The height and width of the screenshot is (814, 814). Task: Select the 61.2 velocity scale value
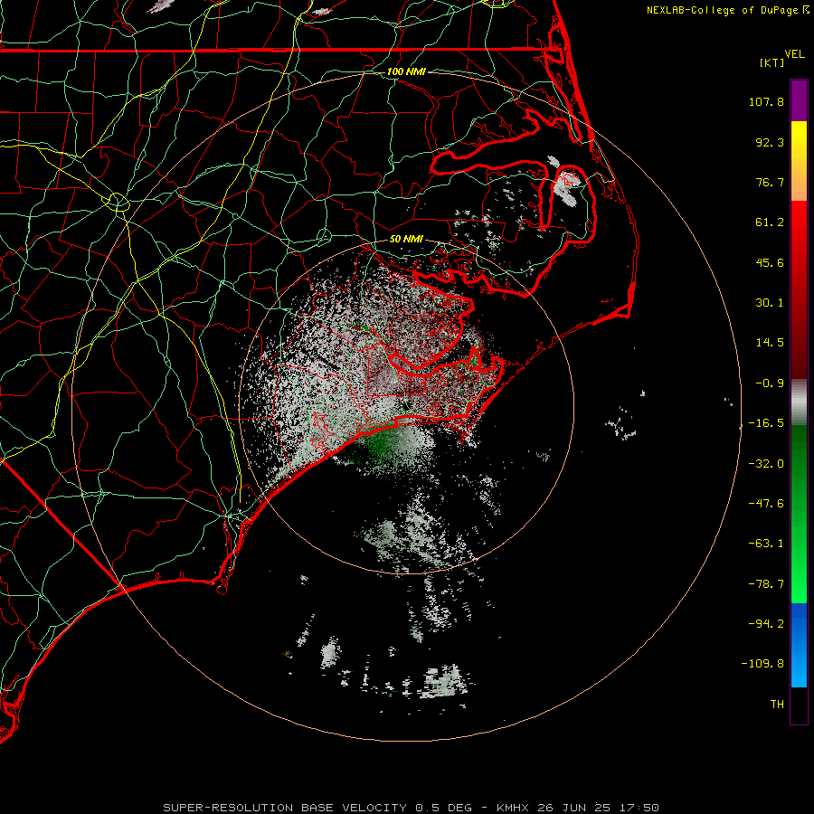click(770, 222)
